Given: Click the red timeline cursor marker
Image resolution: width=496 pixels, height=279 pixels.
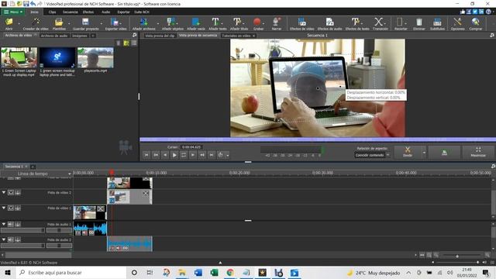Looking at the screenshot, I should click(x=112, y=173).
